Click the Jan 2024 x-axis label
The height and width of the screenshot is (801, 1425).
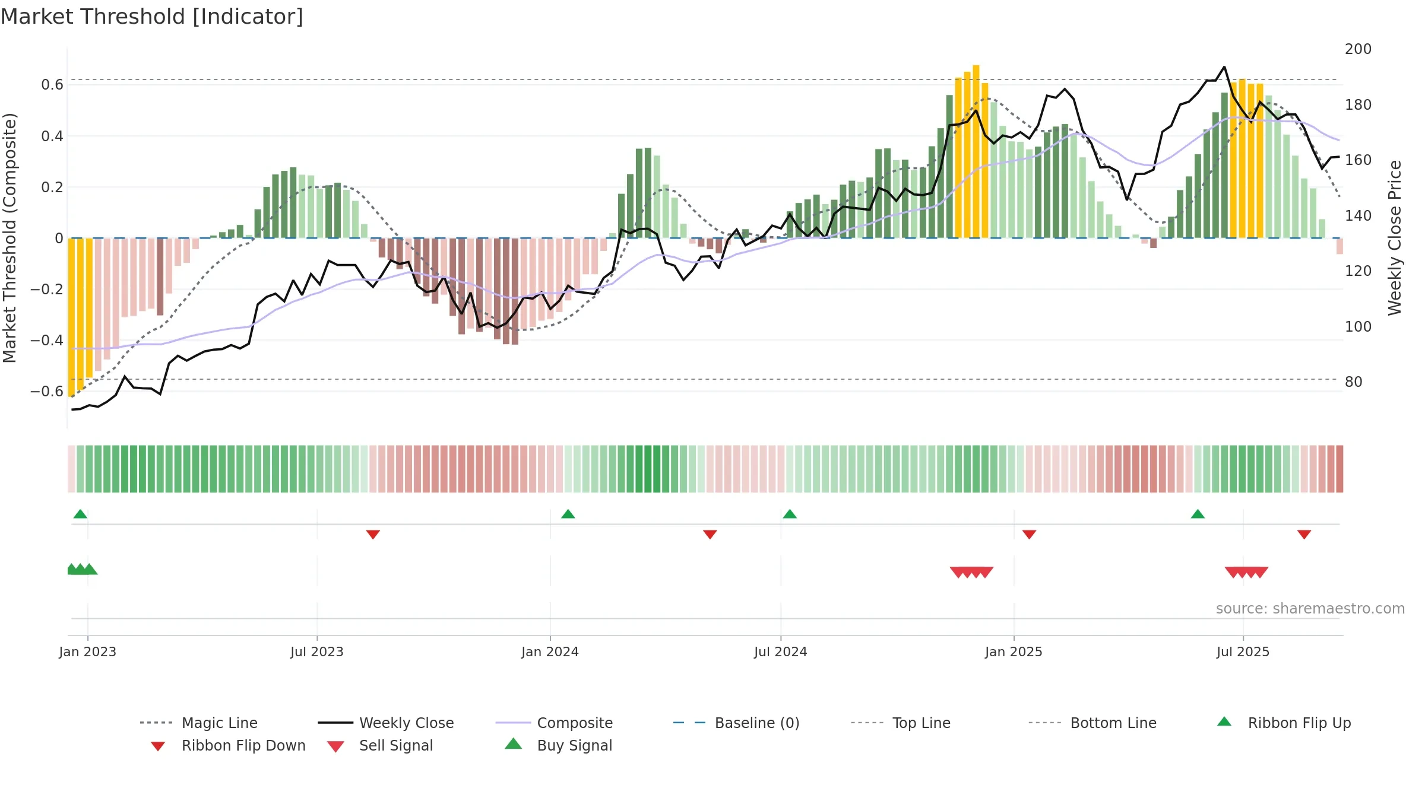(550, 651)
